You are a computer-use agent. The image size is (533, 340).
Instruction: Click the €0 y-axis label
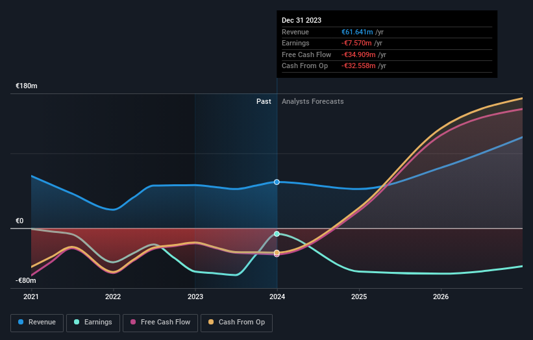(x=19, y=221)
